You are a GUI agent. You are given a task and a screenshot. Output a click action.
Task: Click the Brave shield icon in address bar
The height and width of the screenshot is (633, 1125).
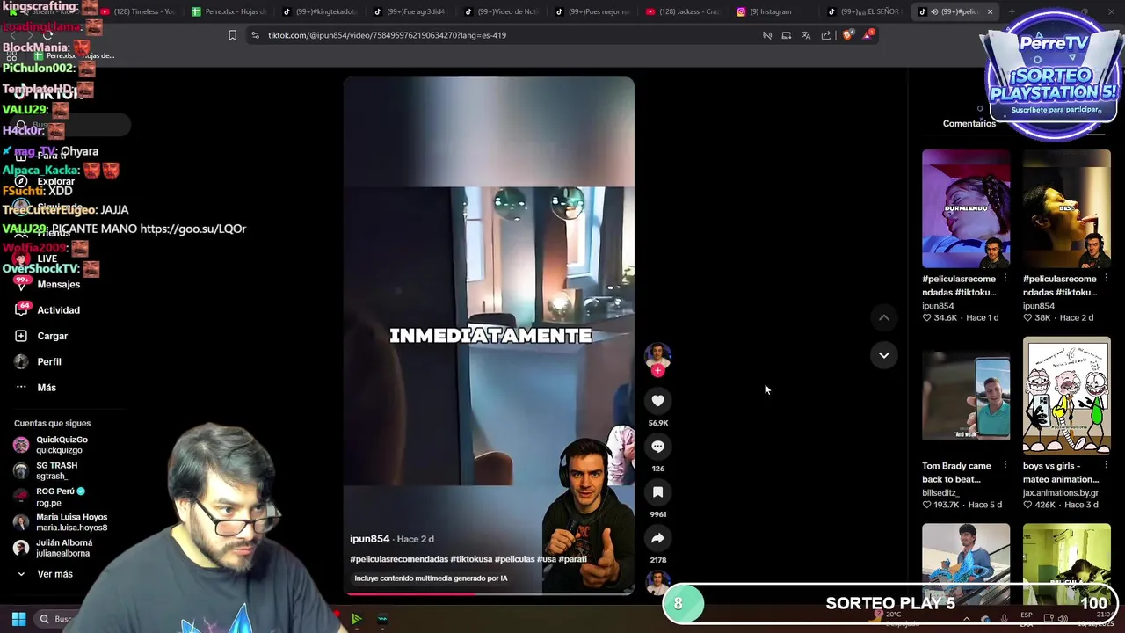tap(847, 35)
